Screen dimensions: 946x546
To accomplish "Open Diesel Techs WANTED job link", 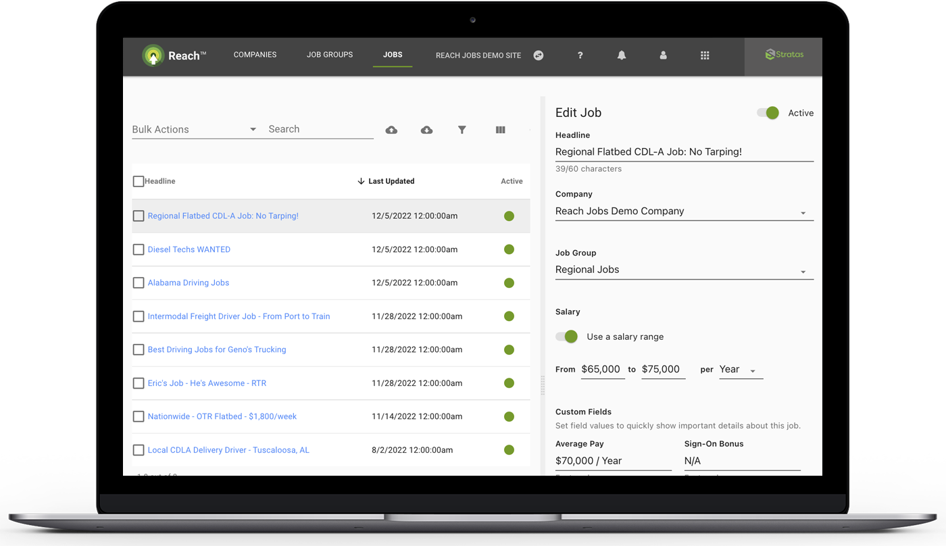I will 189,249.
